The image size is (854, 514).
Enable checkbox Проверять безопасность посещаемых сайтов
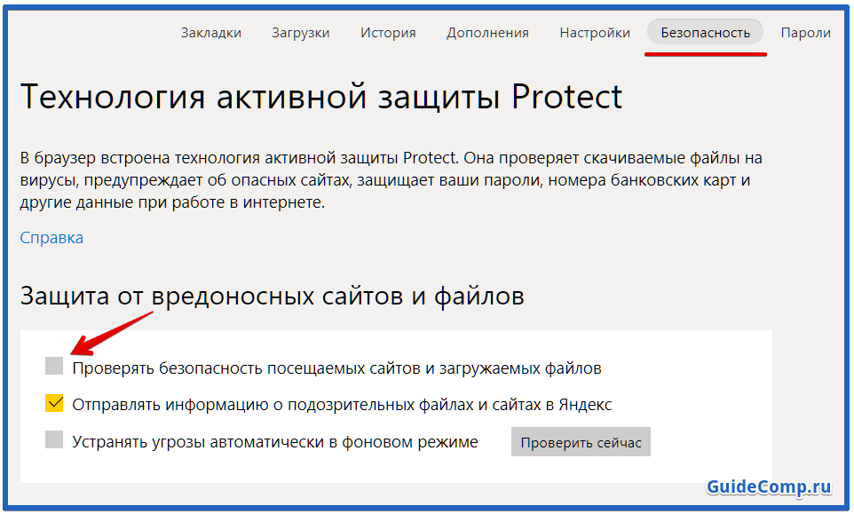coord(54,366)
